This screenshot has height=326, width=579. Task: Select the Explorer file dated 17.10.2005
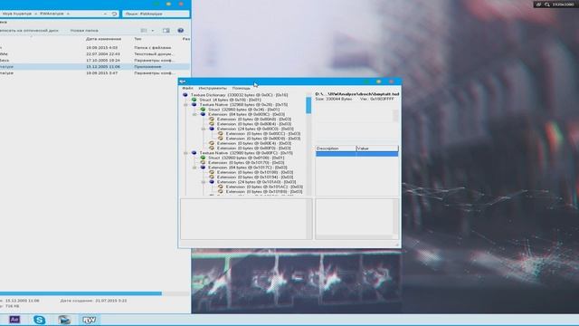coord(95,61)
